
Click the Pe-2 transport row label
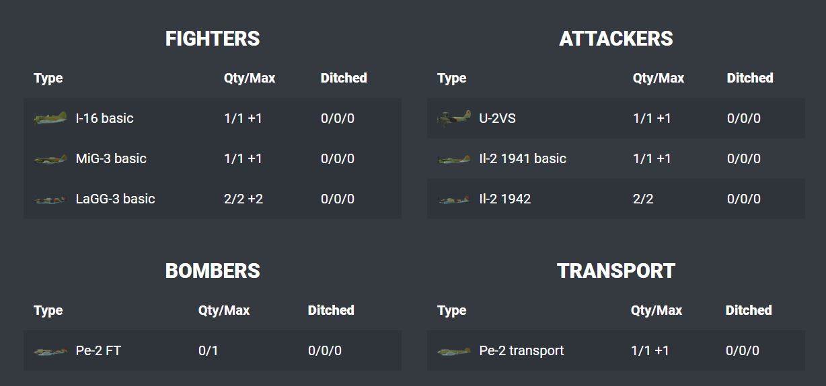pos(522,350)
